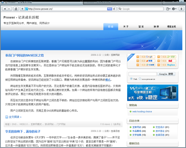Open the page menu dropdown

tap(168, 9)
